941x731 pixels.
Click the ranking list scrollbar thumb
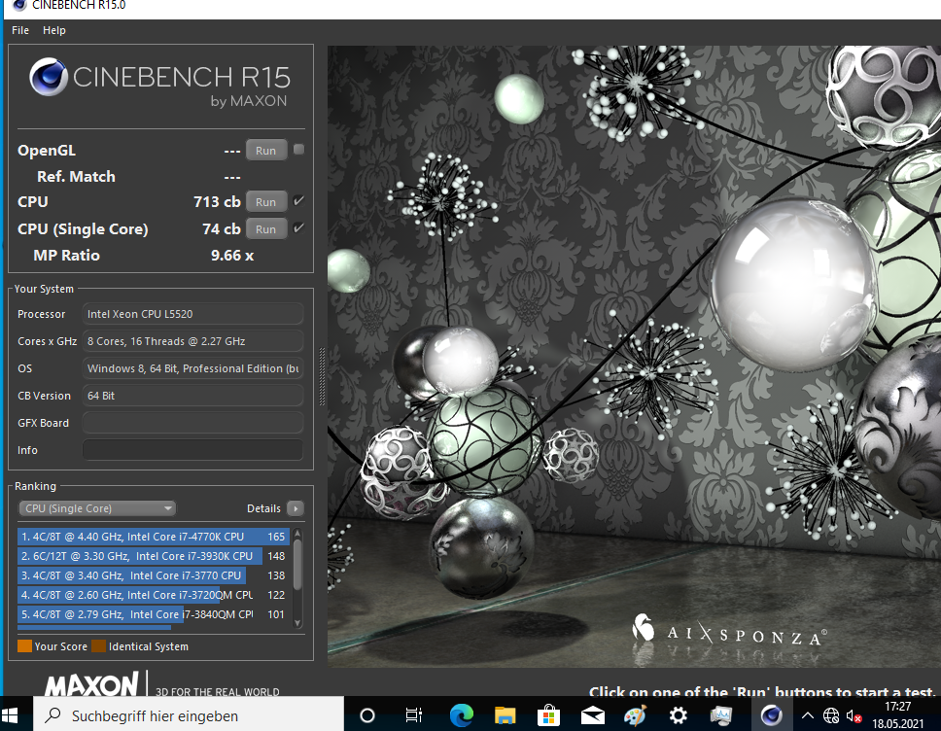tap(297, 564)
